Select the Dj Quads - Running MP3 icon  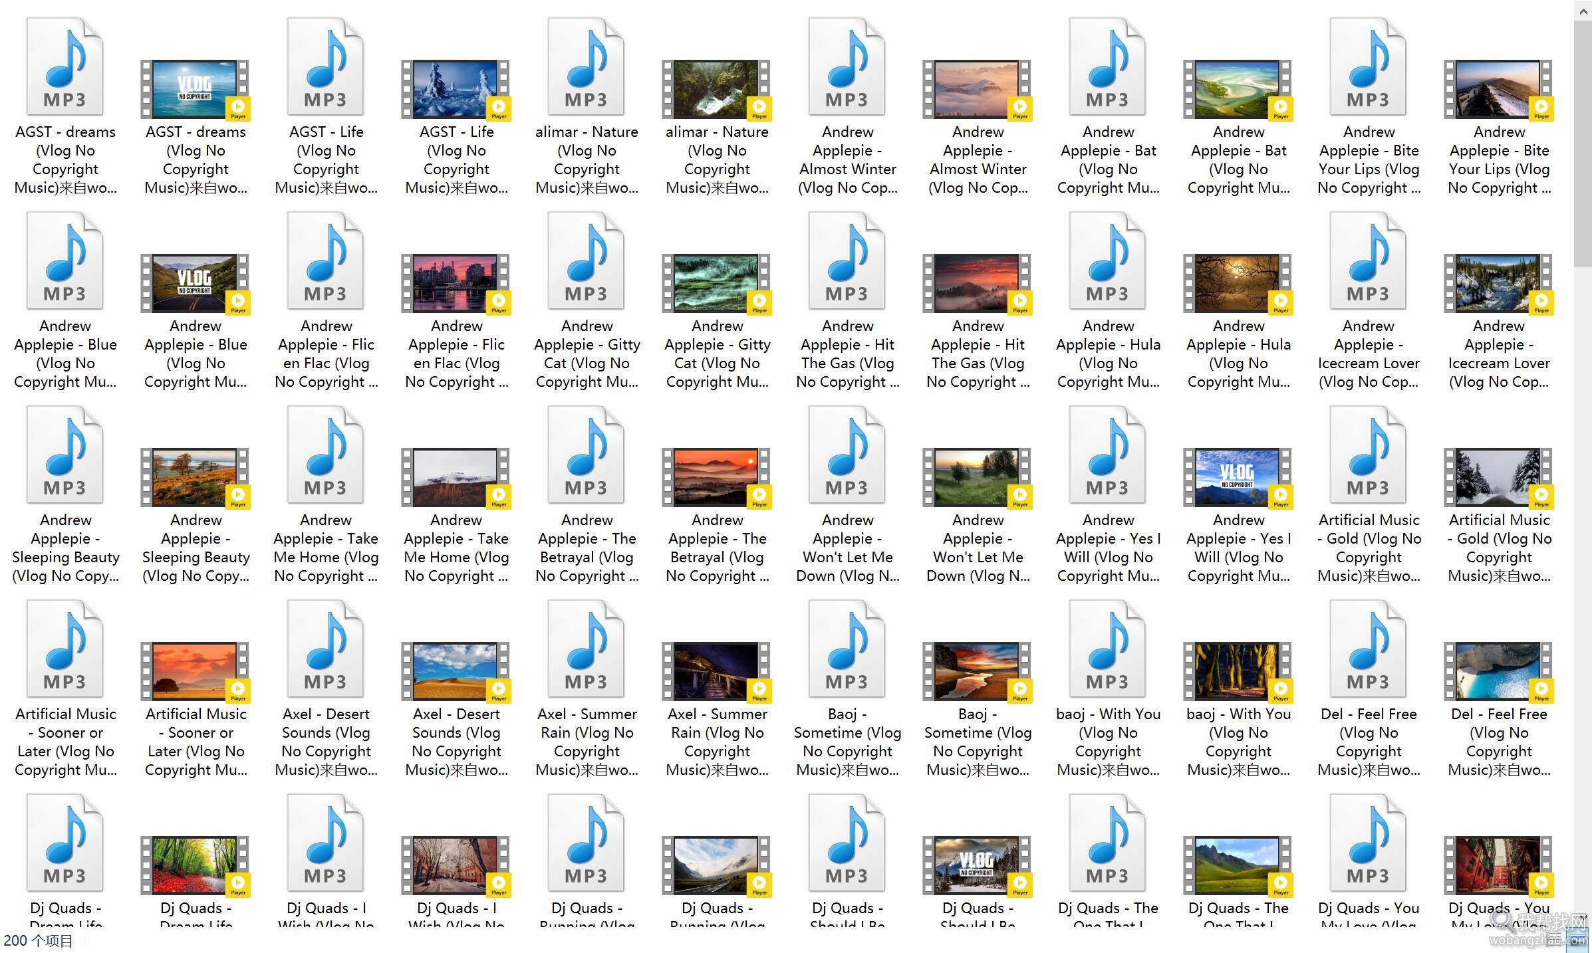(x=586, y=843)
